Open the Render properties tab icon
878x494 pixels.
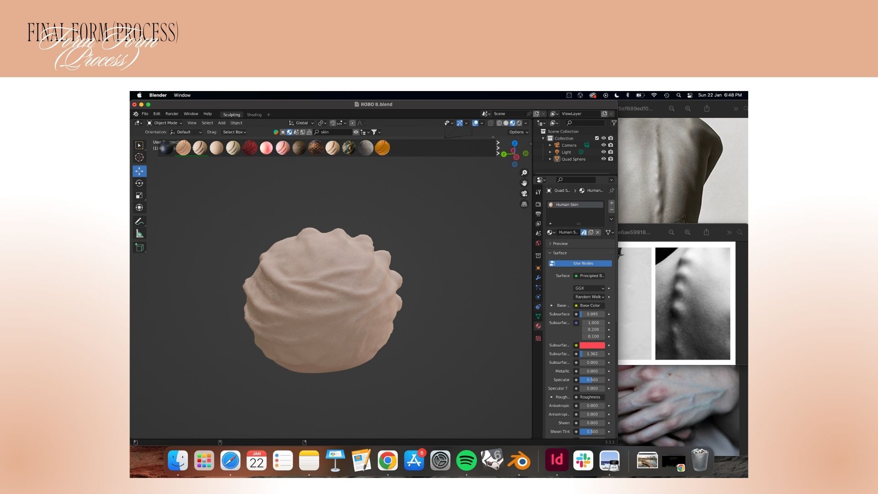point(538,204)
